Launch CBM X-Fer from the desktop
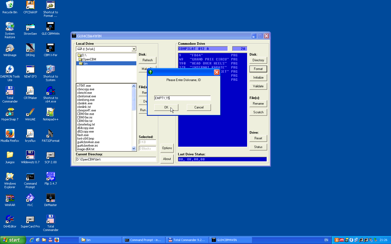Screen dimensions: 391x244 tap(51, 50)
